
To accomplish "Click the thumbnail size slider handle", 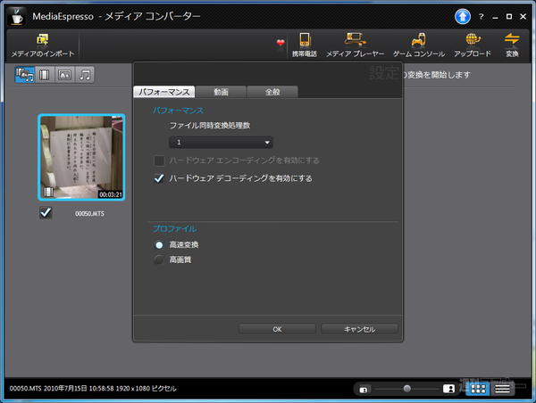I will [x=407, y=389].
